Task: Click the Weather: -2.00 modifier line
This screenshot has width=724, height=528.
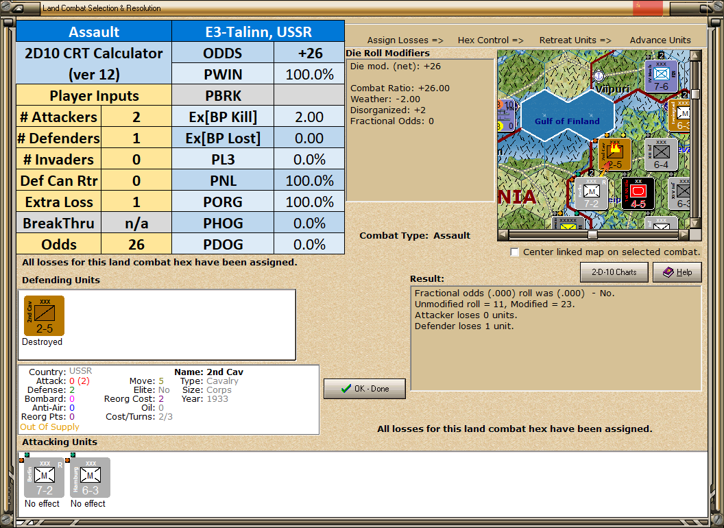Action: [x=385, y=99]
